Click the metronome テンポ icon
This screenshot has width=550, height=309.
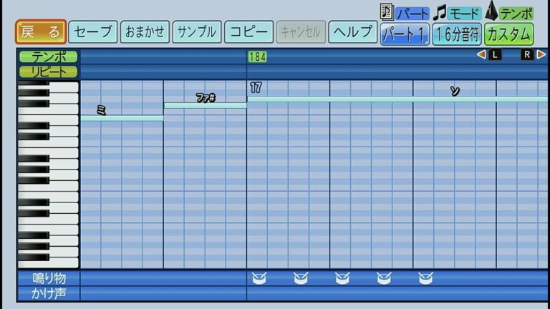[x=492, y=12]
